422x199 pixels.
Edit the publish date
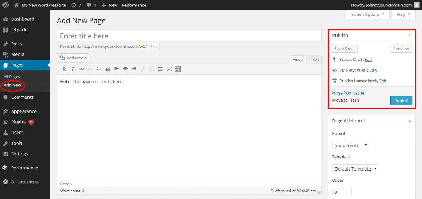383,81
